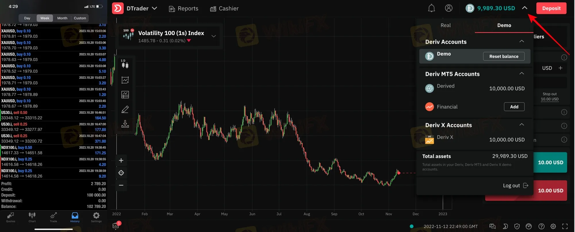Click the Deriv logo icon
Viewport: 575px width, 232px height.
point(118,8)
